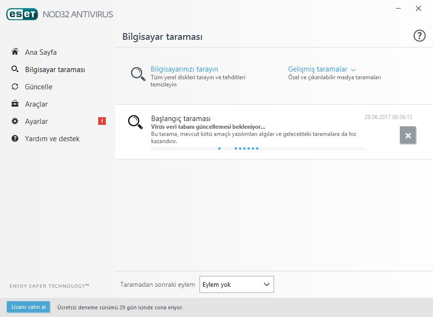Click the Bilgisayar taraması page heading
This screenshot has height=317, width=433.
163,37
